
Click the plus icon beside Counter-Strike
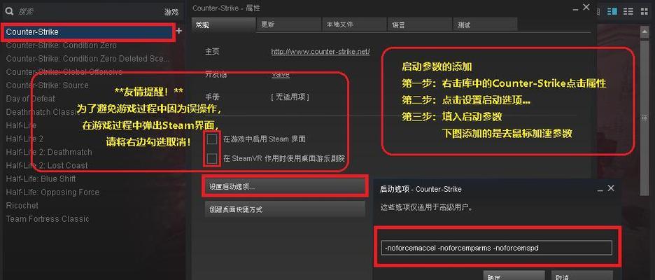pyautogui.click(x=179, y=31)
